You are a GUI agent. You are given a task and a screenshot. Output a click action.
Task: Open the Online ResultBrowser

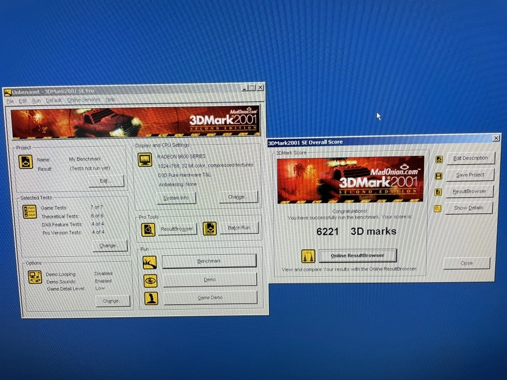tap(358, 255)
